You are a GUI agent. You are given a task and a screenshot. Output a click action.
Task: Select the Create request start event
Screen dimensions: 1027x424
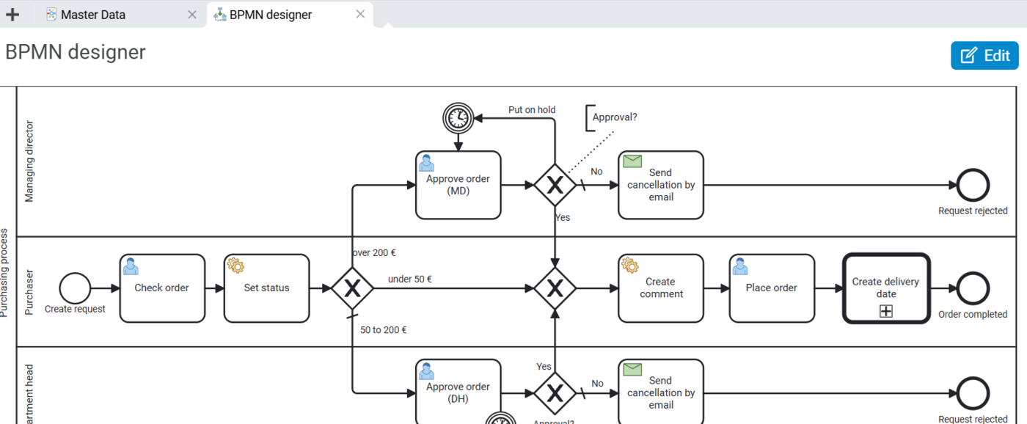pos(75,288)
